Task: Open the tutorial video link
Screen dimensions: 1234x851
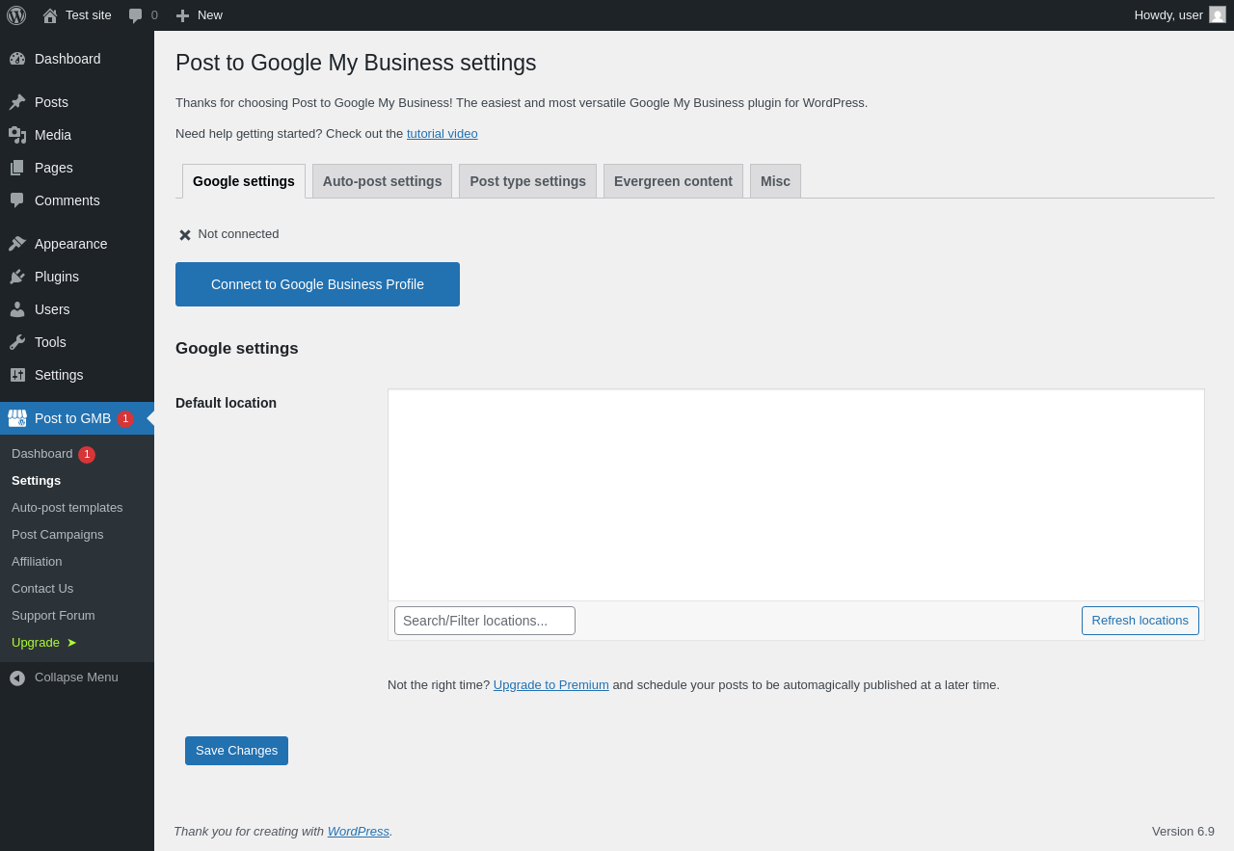Action: pyautogui.click(x=442, y=134)
